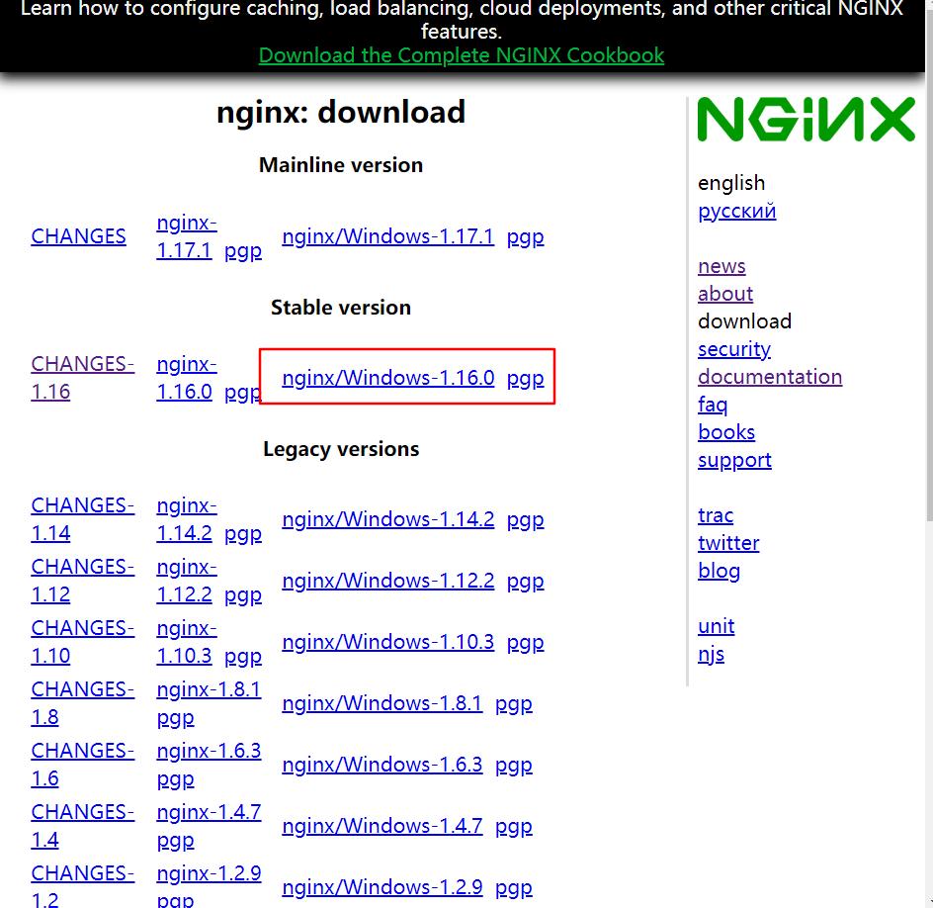
Task: Open unit link in sidebar
Action: (x=717, y=626)
